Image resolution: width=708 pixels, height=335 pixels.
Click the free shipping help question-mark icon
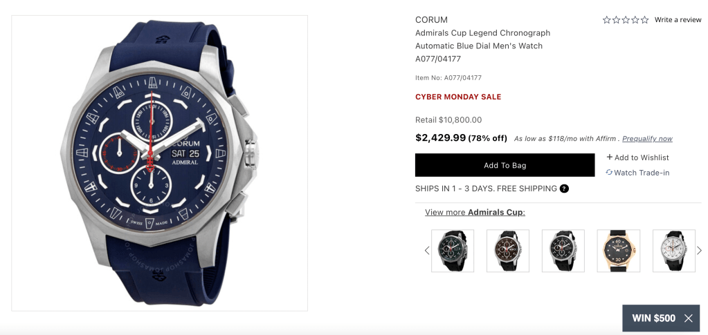564,189
